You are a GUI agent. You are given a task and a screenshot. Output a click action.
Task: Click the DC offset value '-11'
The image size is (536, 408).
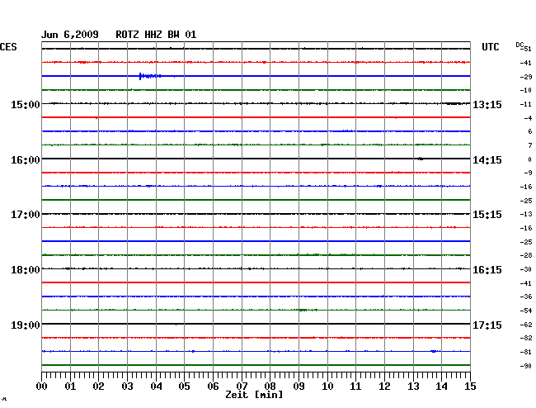click(526, 104)
